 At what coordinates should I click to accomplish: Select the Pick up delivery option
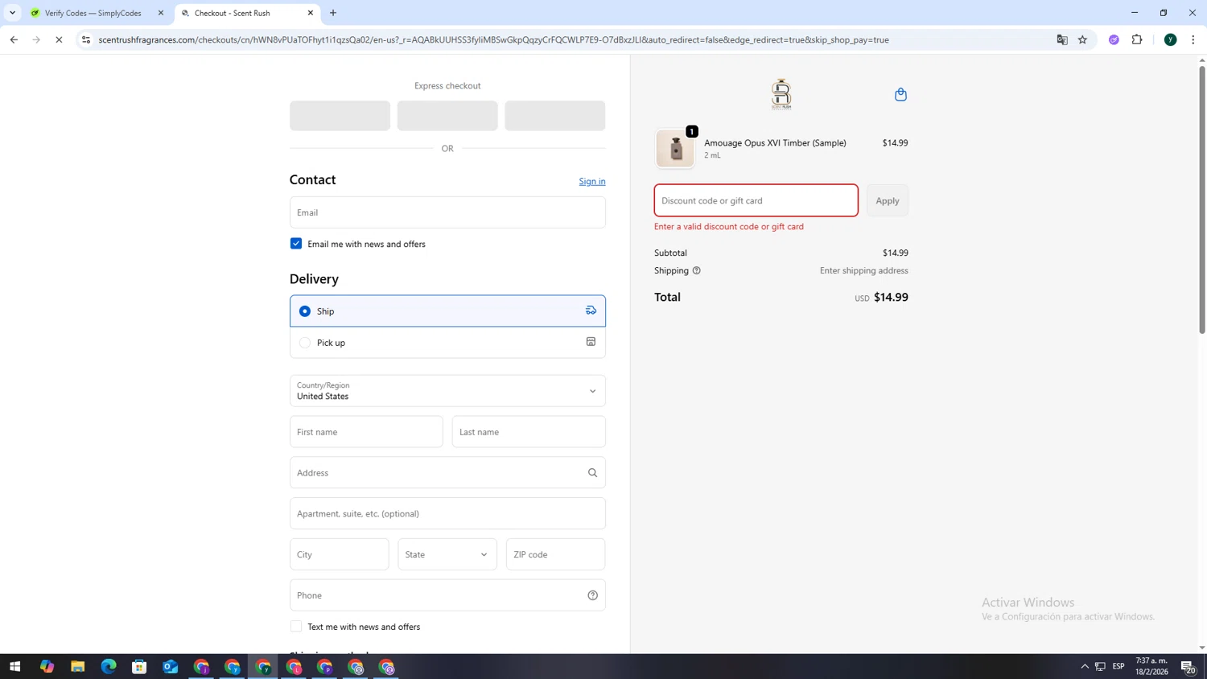(x=447, y=343)
